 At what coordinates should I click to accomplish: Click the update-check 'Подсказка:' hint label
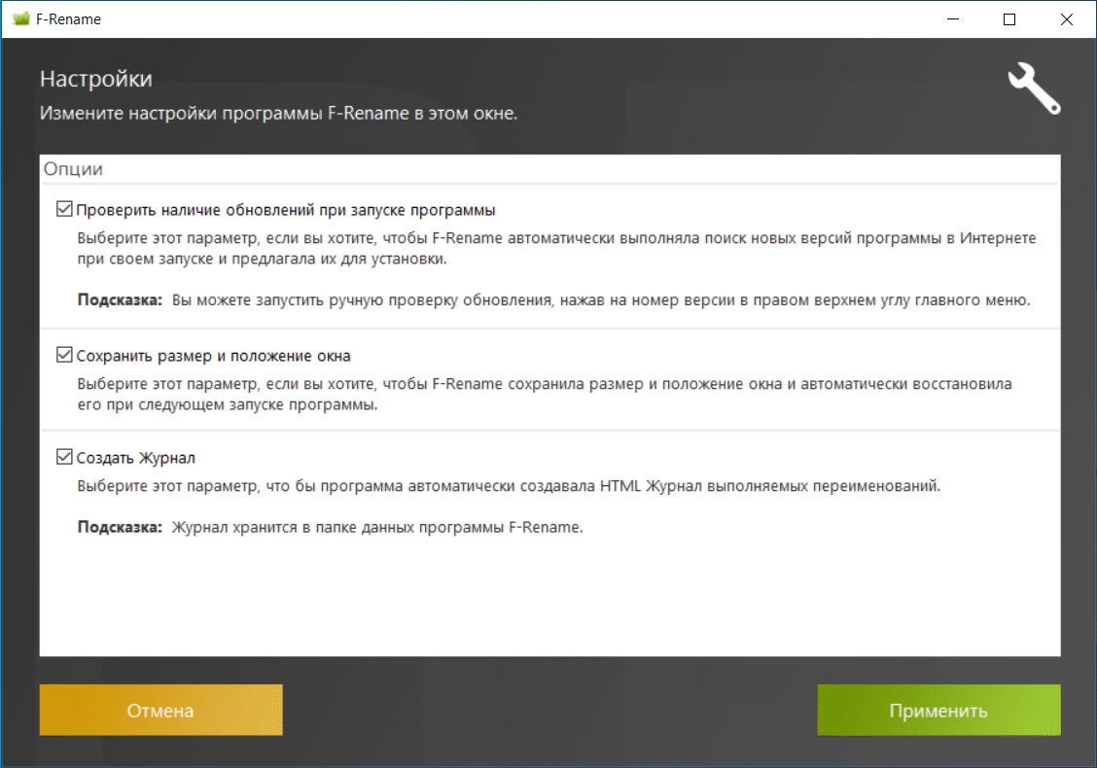click(x=120, y=300)
